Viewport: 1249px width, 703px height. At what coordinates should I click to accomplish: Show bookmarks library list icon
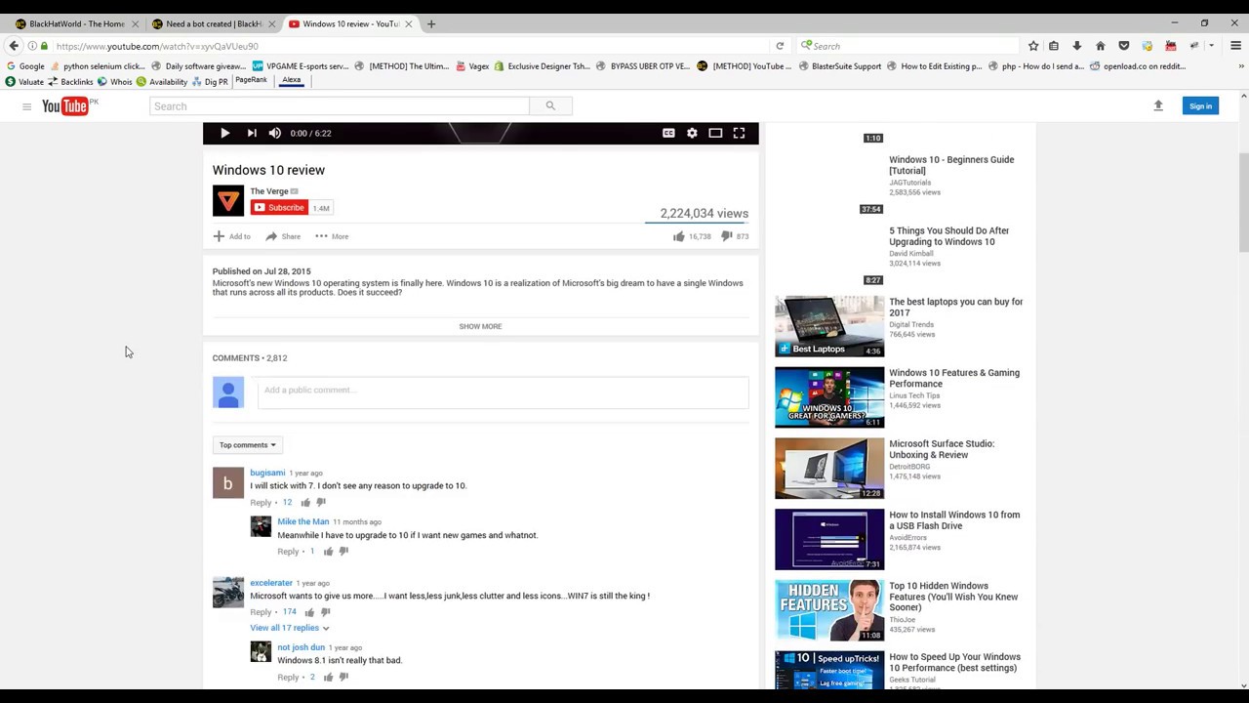pyautogui.click(x=1054, y=46)
